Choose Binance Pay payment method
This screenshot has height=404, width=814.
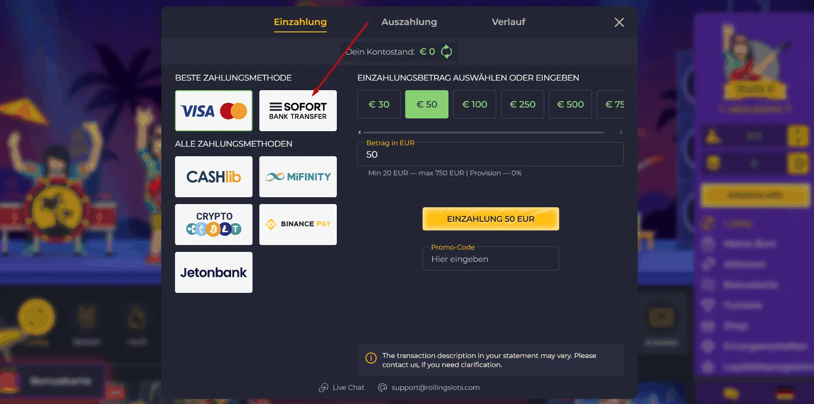point(298,225)
